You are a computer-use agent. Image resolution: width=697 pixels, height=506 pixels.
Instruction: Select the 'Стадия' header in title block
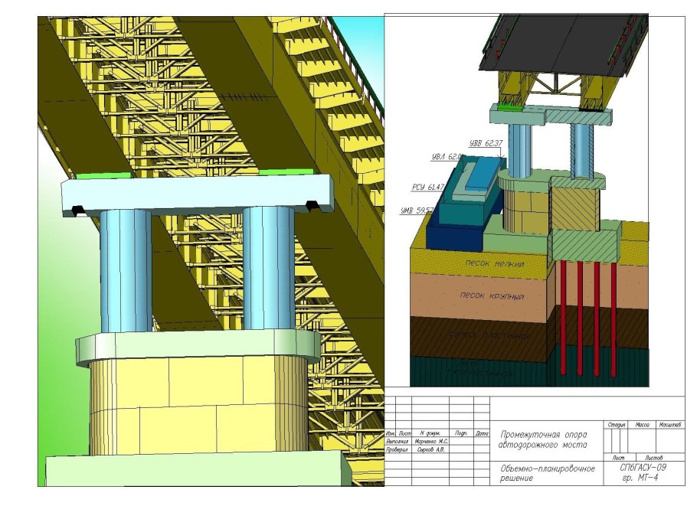pyautogui.click(x=617, y=424)
